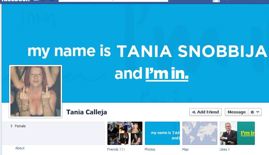This screenshot has width=269, height=155.
Task: Click the Message button
Action: (237, 112)
